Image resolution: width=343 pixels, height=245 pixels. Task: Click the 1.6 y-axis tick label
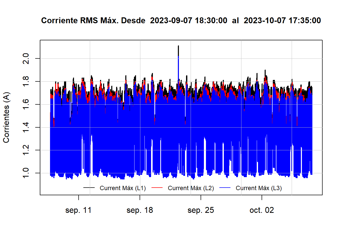click(26, 104)
